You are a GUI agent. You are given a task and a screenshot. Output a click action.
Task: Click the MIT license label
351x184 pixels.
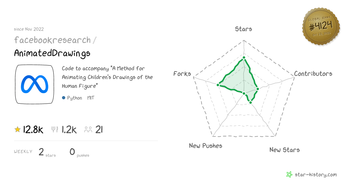(x=91, y=98)
